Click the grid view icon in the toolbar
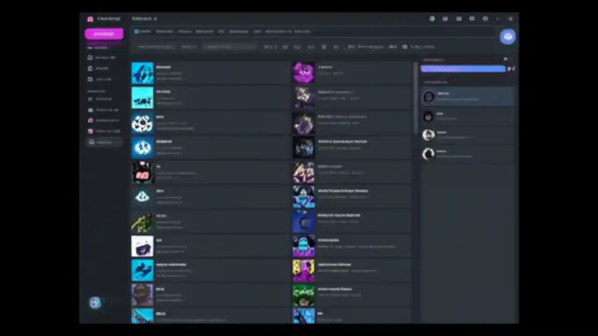This screenshot has height=336, width=598. [324, 47]
